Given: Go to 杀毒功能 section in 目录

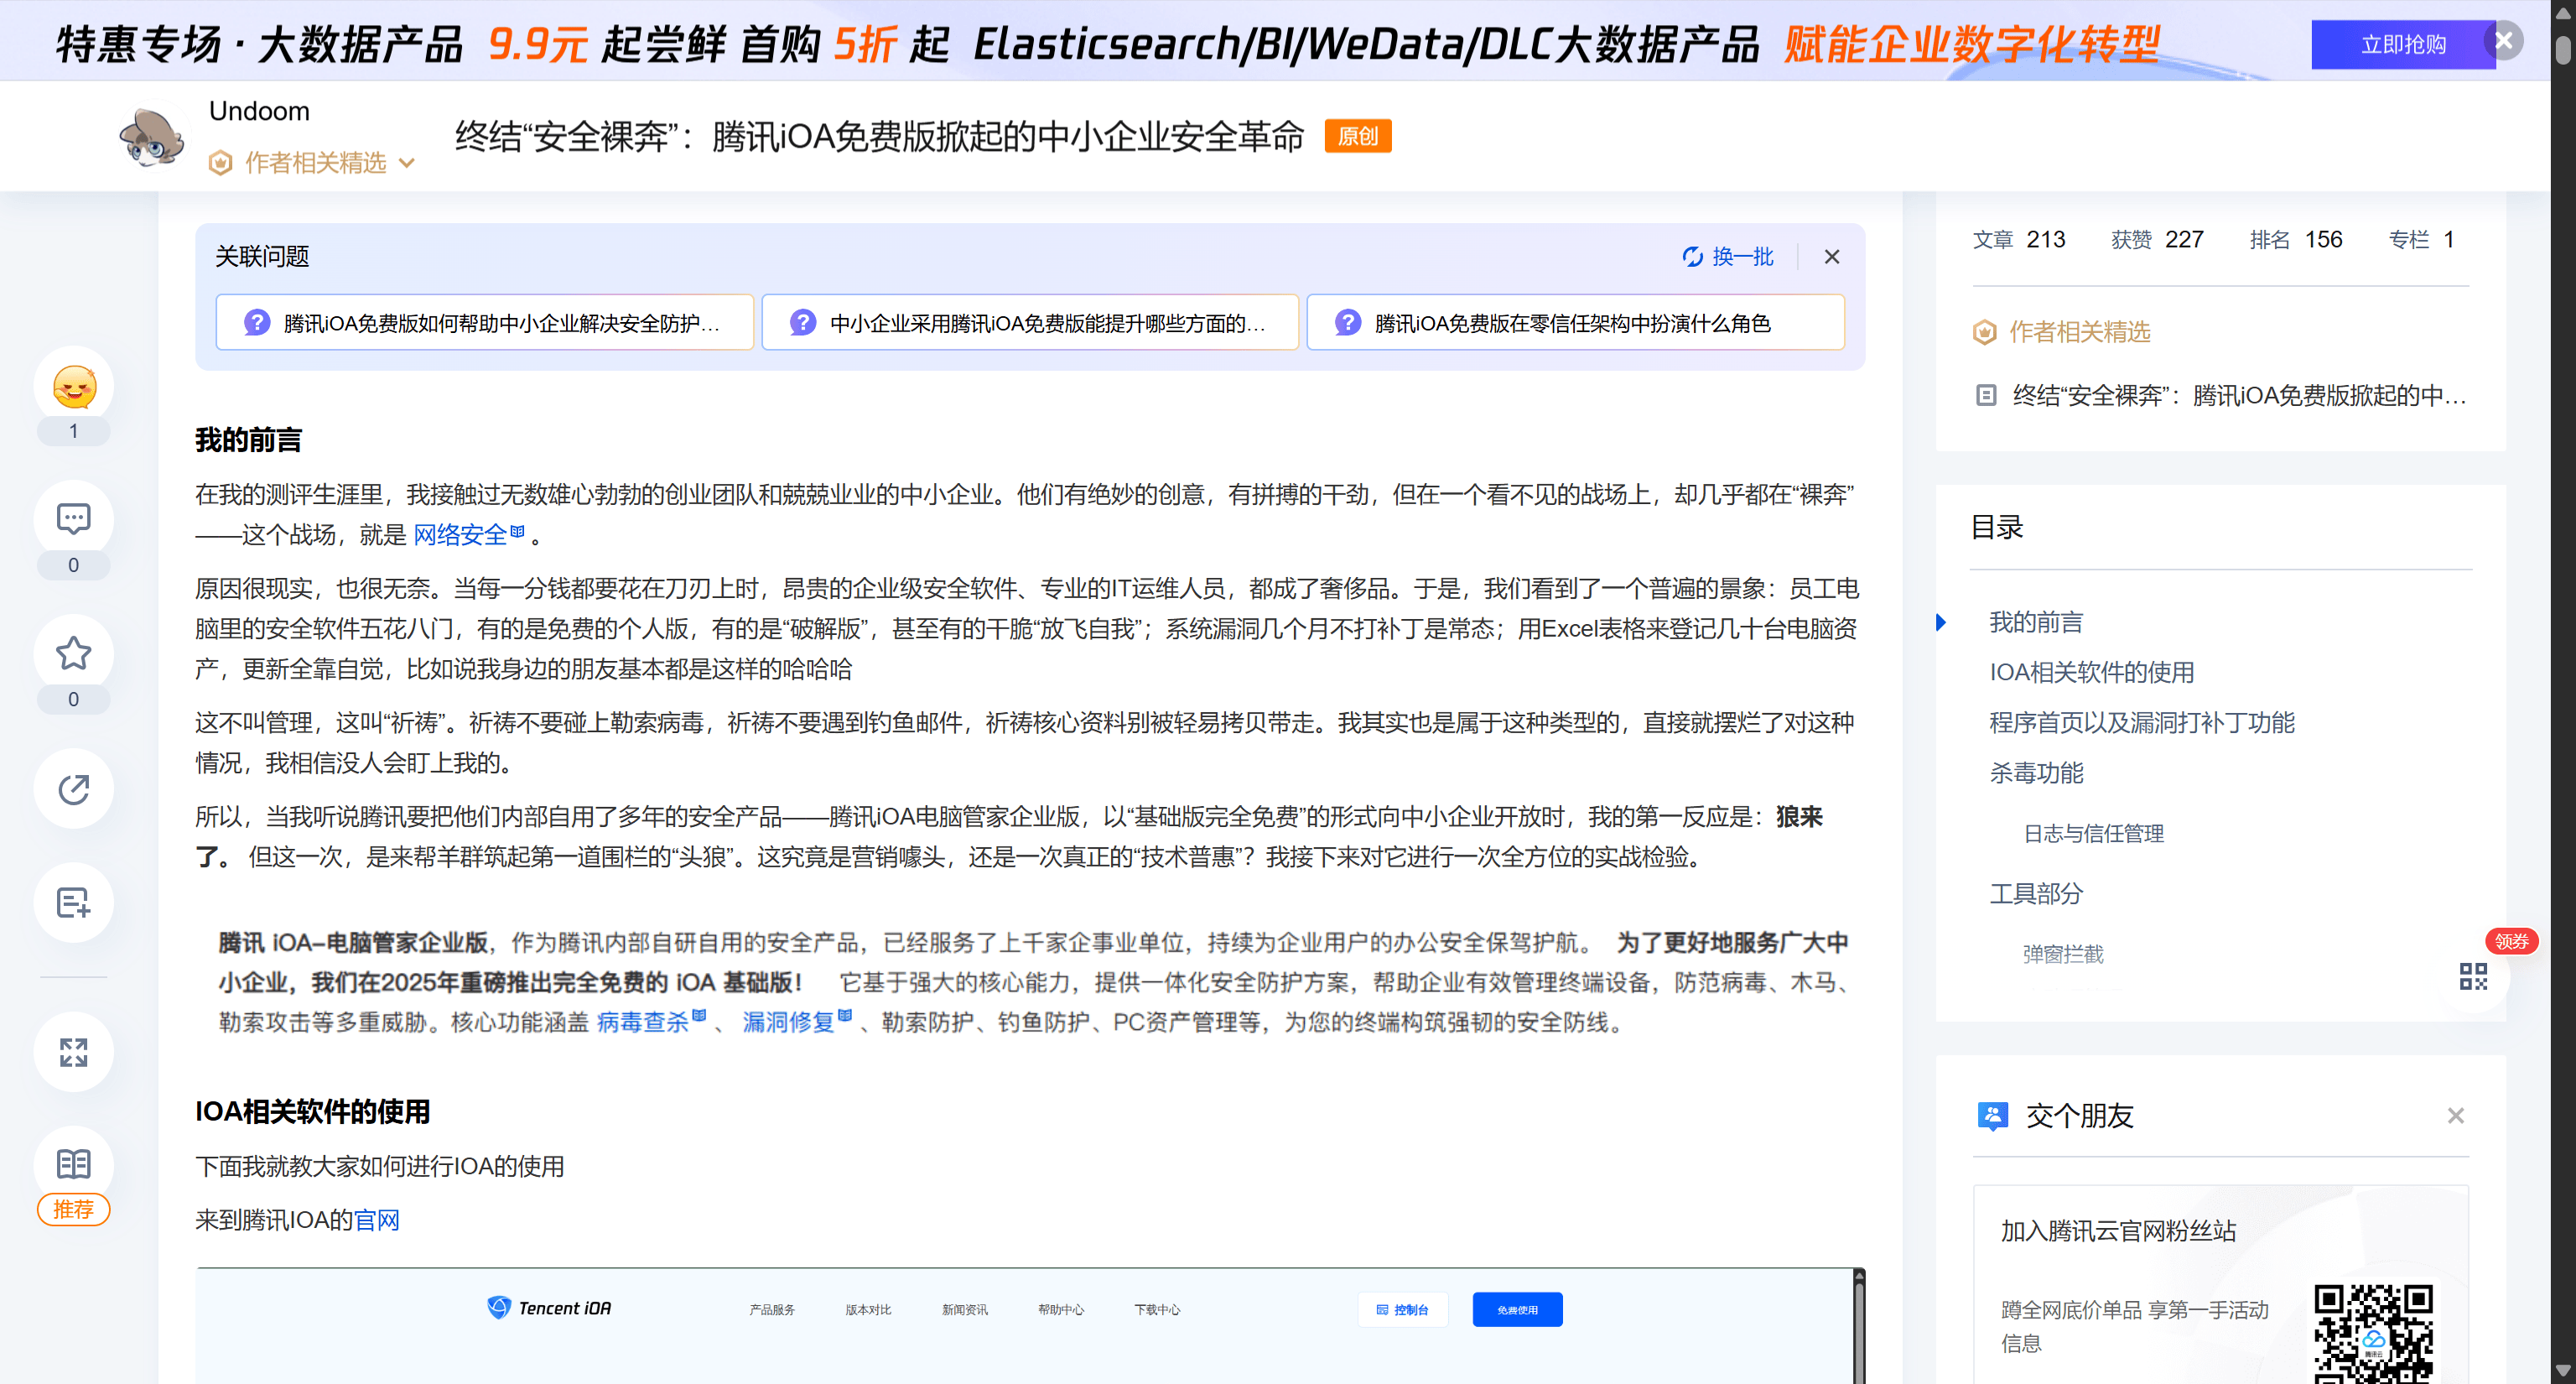Looking at the screenshot, I should tap(2036, 773).
